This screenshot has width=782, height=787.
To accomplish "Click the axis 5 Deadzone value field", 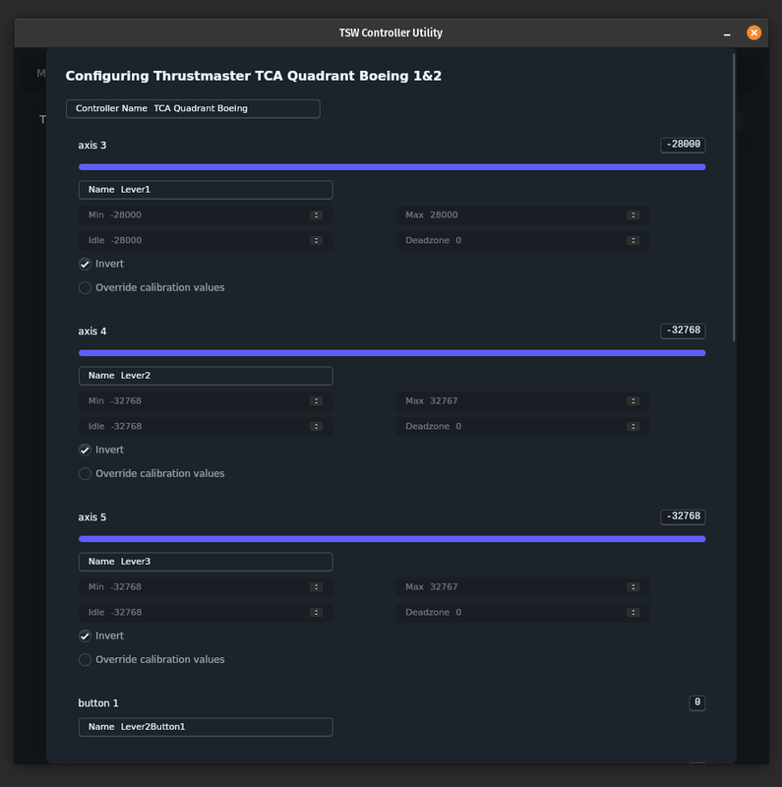I will click(x=522, y=612).
